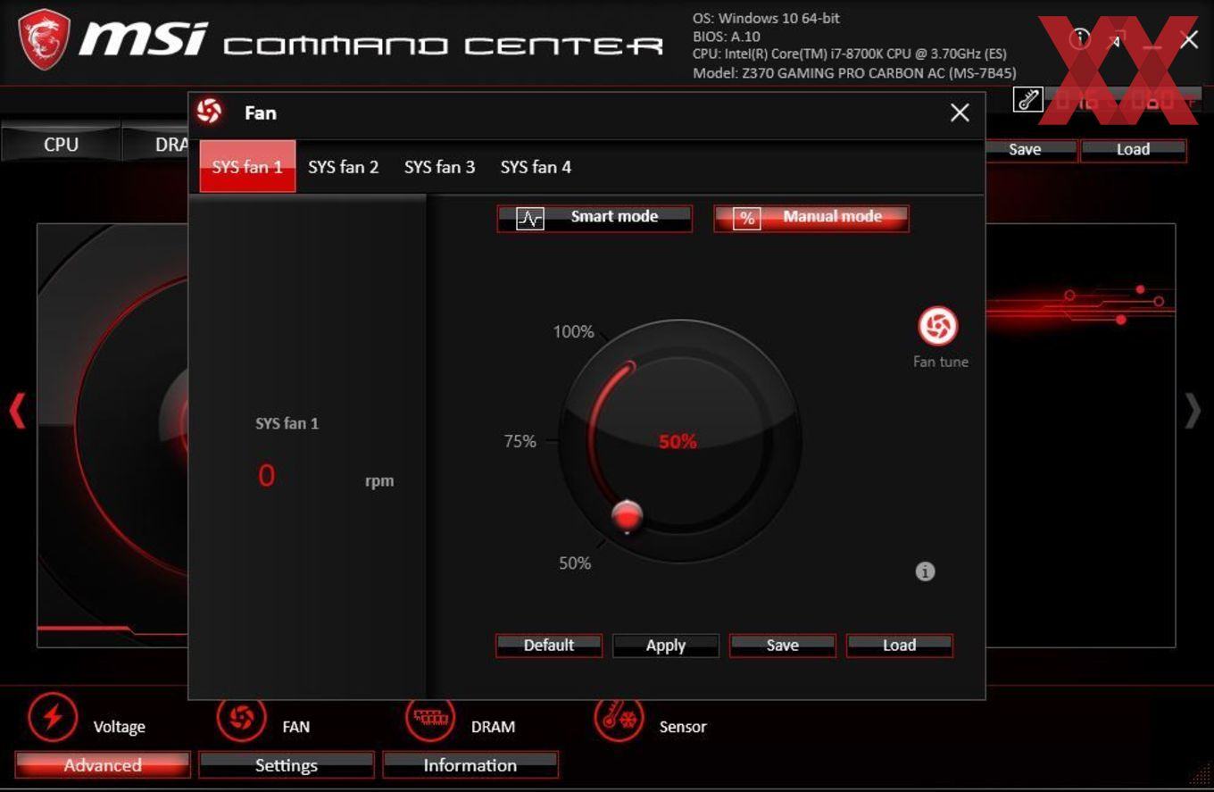
Task: Select the SYS fan 2 tab
Action: 344,167
